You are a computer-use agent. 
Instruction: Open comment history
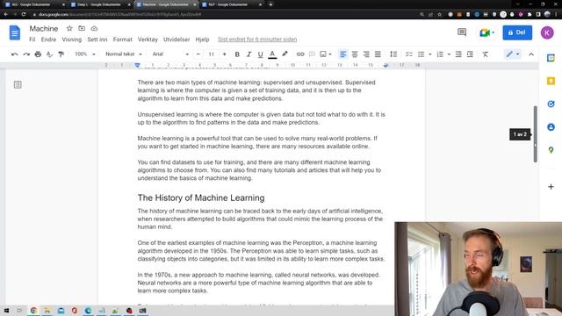point(462,32)
